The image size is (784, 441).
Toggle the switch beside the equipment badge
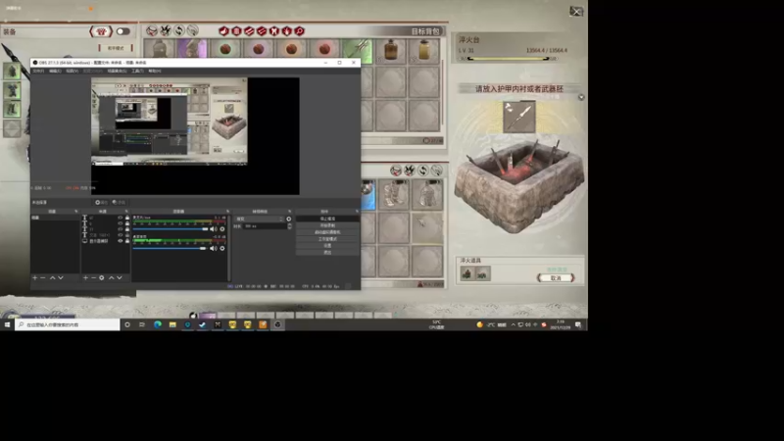(123, 31)
